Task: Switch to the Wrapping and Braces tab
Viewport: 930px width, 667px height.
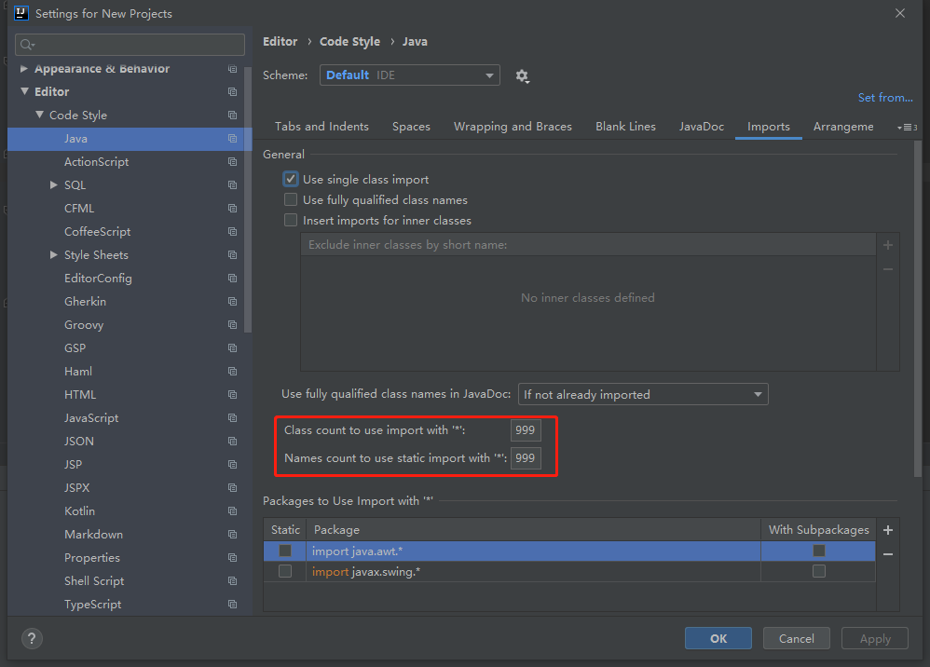Action: [x=513, y=127]
